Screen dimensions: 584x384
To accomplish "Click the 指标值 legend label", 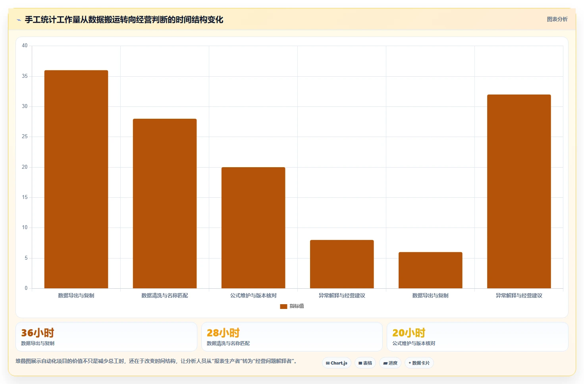I will [297, 306].
